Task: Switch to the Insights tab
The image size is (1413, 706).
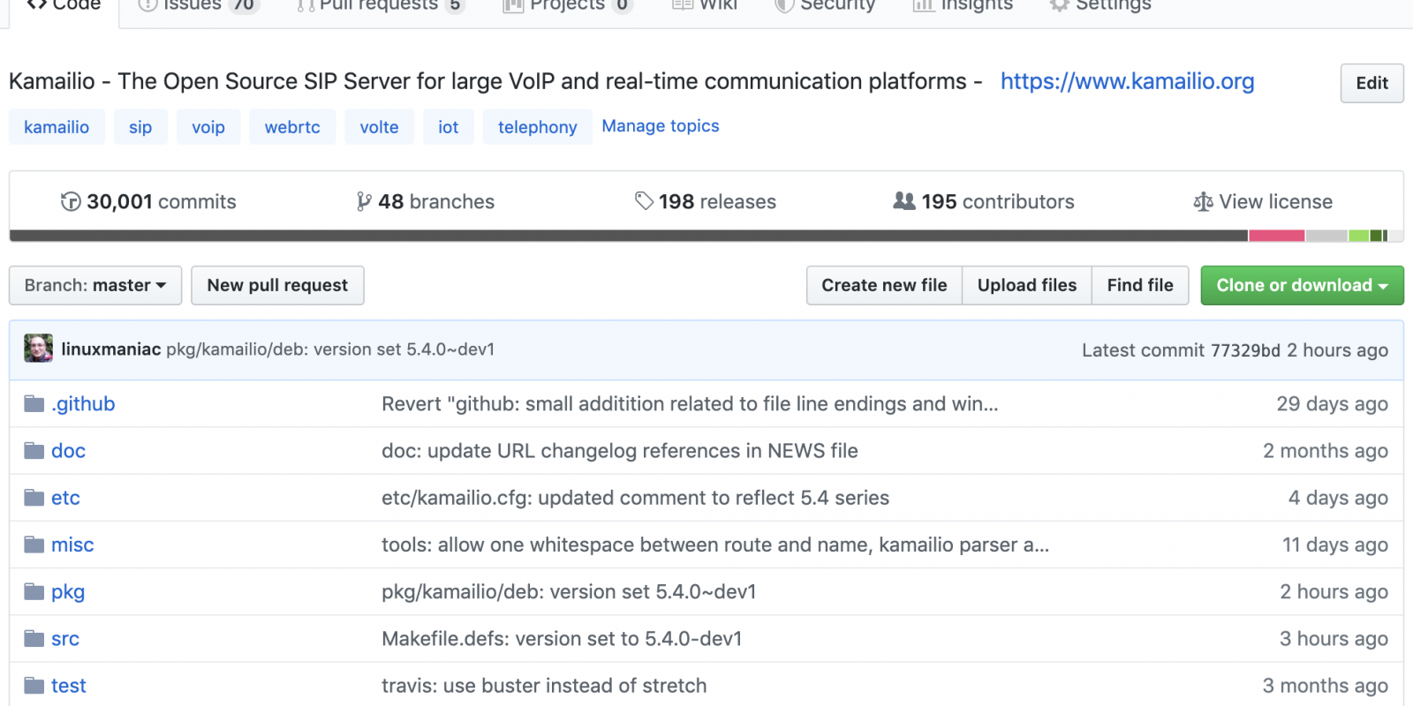Action: 963,5
